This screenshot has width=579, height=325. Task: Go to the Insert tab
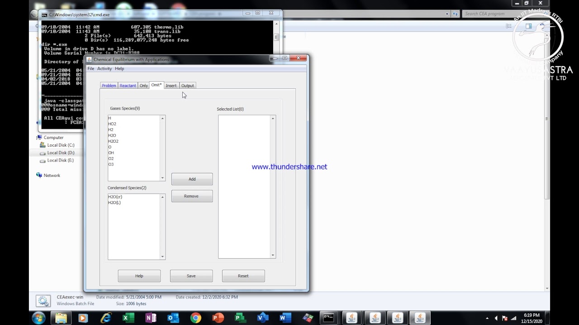pos(171,86)
